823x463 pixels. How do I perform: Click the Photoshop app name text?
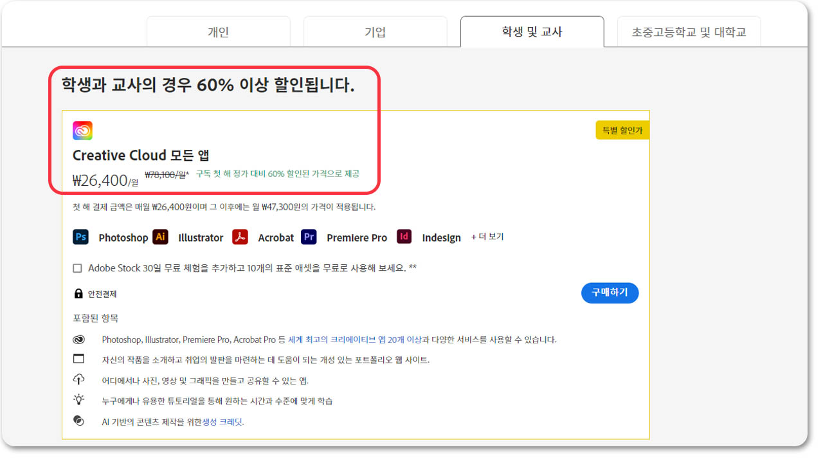[123, 237]
